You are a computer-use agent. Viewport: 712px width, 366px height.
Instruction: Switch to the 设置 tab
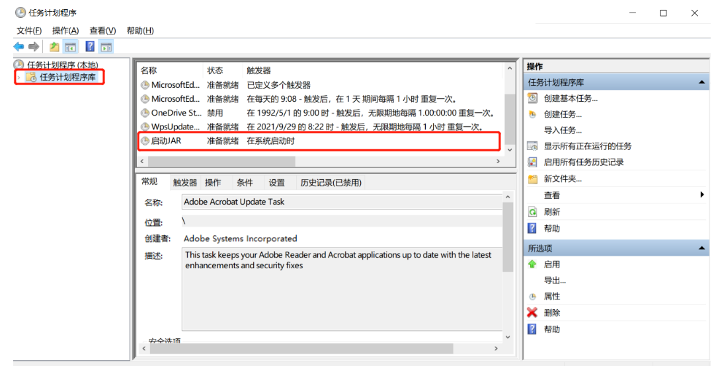click(276, 183)
